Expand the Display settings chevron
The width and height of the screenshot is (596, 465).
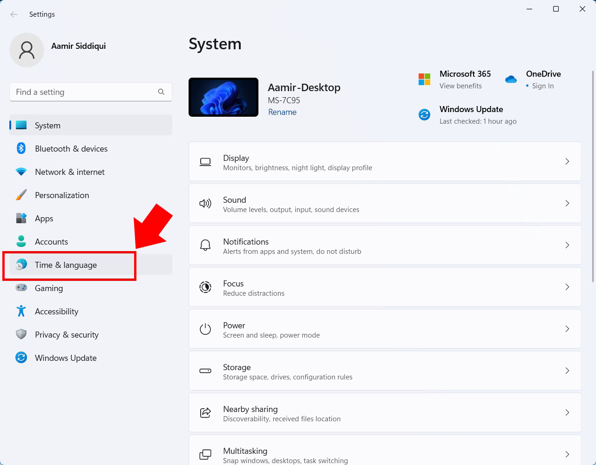[x=567, y=161]
